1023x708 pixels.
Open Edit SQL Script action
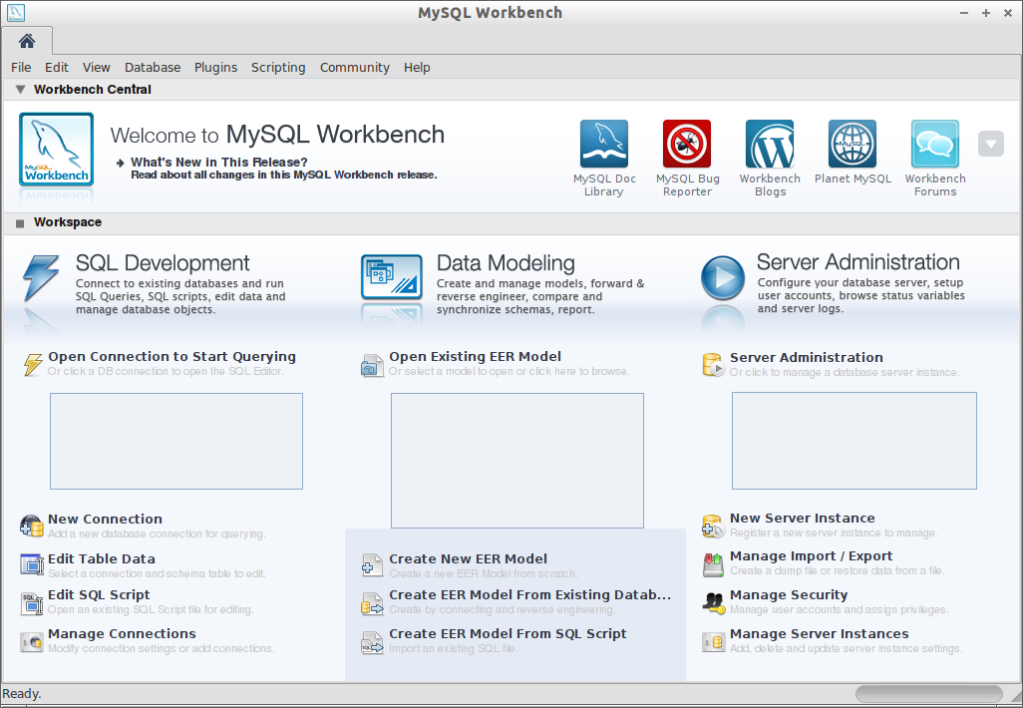coord(99,594)
